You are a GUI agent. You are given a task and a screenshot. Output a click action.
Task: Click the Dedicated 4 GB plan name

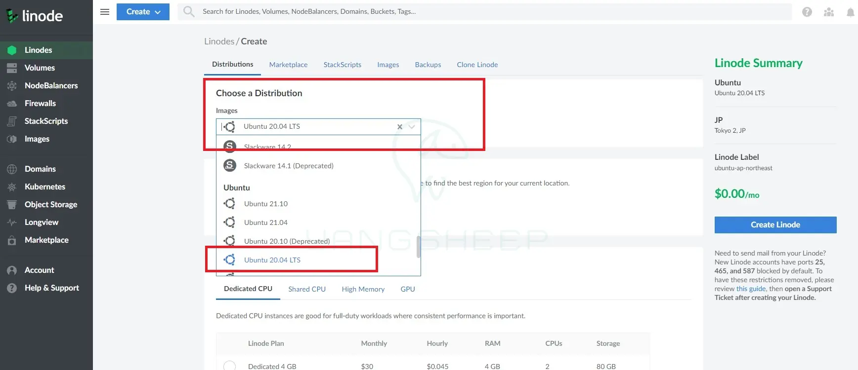[272, 367]
